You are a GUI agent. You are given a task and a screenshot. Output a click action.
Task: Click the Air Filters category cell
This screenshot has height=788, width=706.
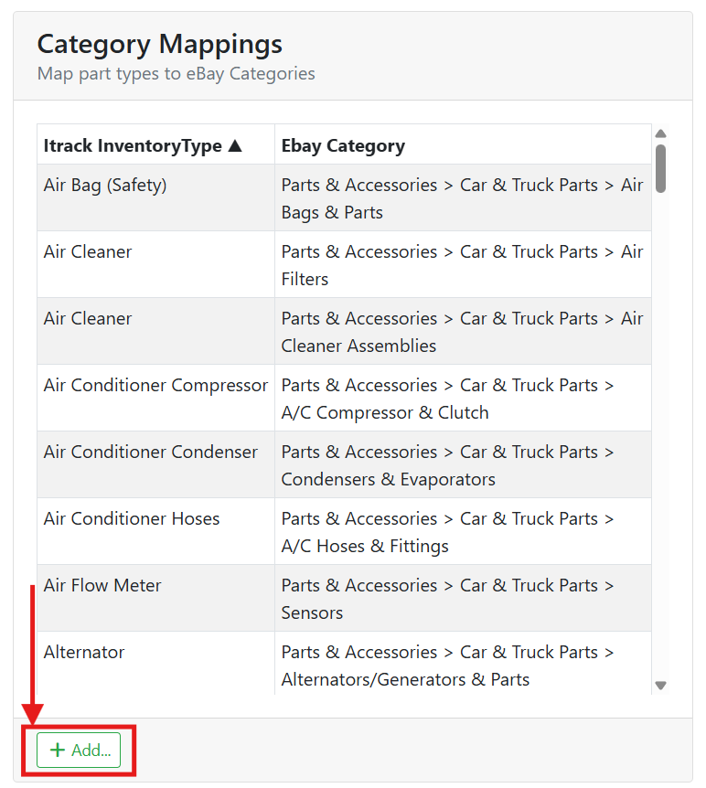(463, 264)
